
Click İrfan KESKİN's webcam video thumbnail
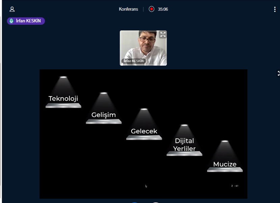(143, 47)
